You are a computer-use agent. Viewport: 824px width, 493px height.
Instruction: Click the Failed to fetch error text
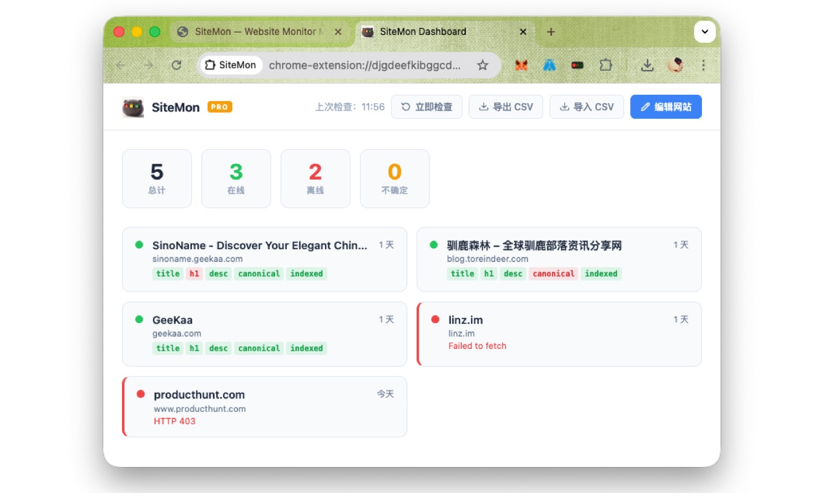[478, 346]
